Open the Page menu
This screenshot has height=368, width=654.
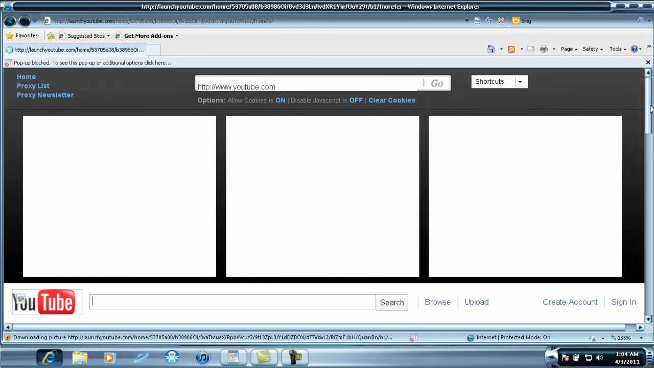(x=569, y=49)
